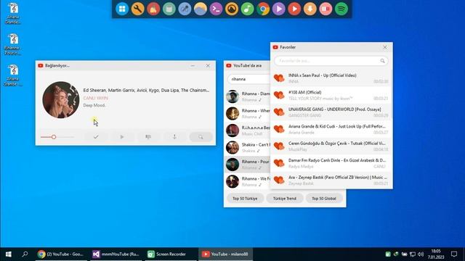Screen dimensions: 465x261
Task: Toggle heart for Damar Fm Radyo
Action: coord(279,163)
